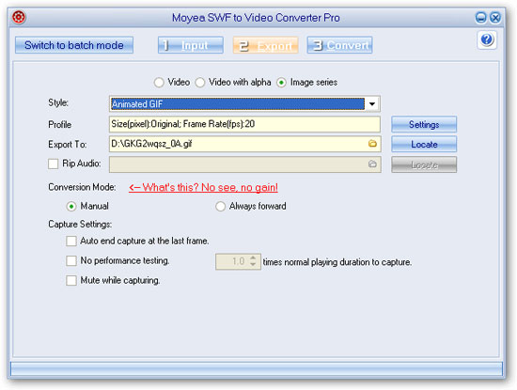Edit Export To path field

[x=244, y=144]
